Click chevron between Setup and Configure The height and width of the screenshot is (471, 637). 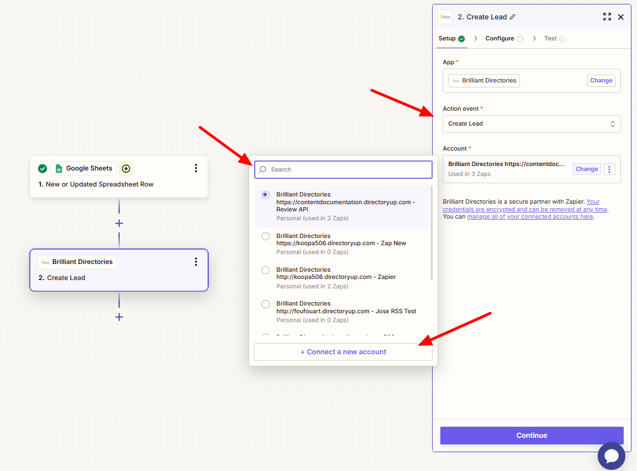click(x=475, y=39)
